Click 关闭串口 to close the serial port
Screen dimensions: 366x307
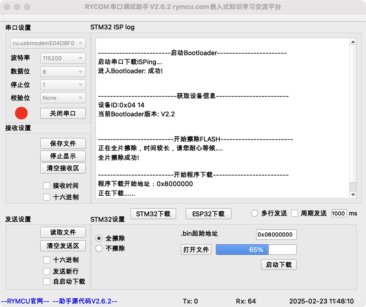(63, 113)
